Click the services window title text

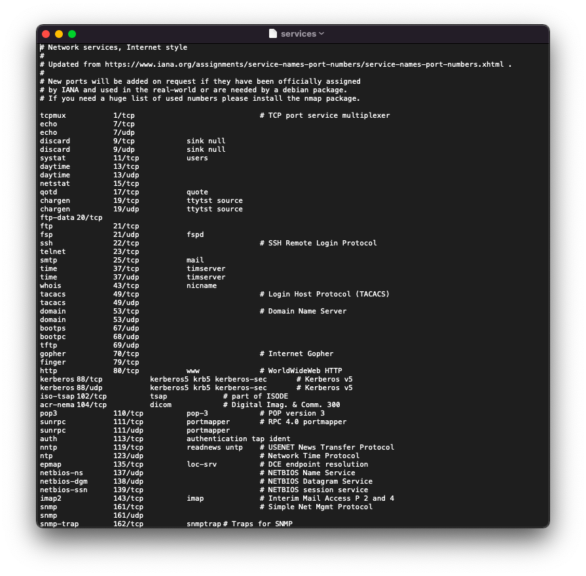[298, 34]
